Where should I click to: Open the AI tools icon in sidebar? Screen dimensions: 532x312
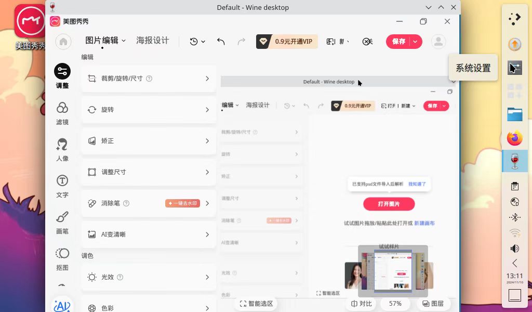click(x=62, y=305)
